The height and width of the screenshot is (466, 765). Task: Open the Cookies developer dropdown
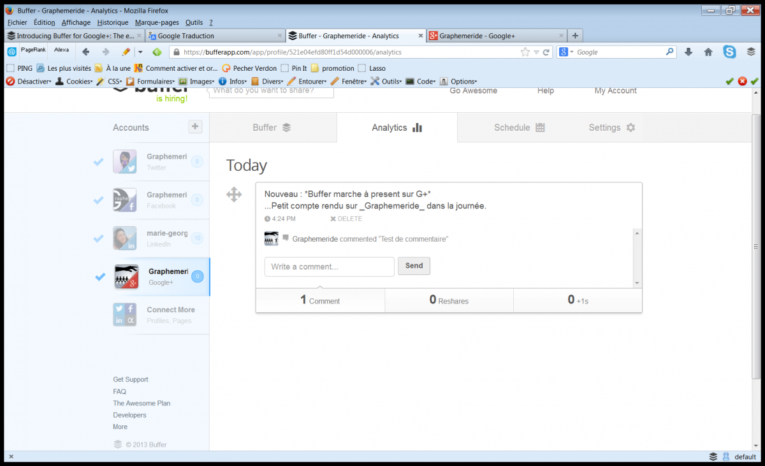(x=74, y=82)
